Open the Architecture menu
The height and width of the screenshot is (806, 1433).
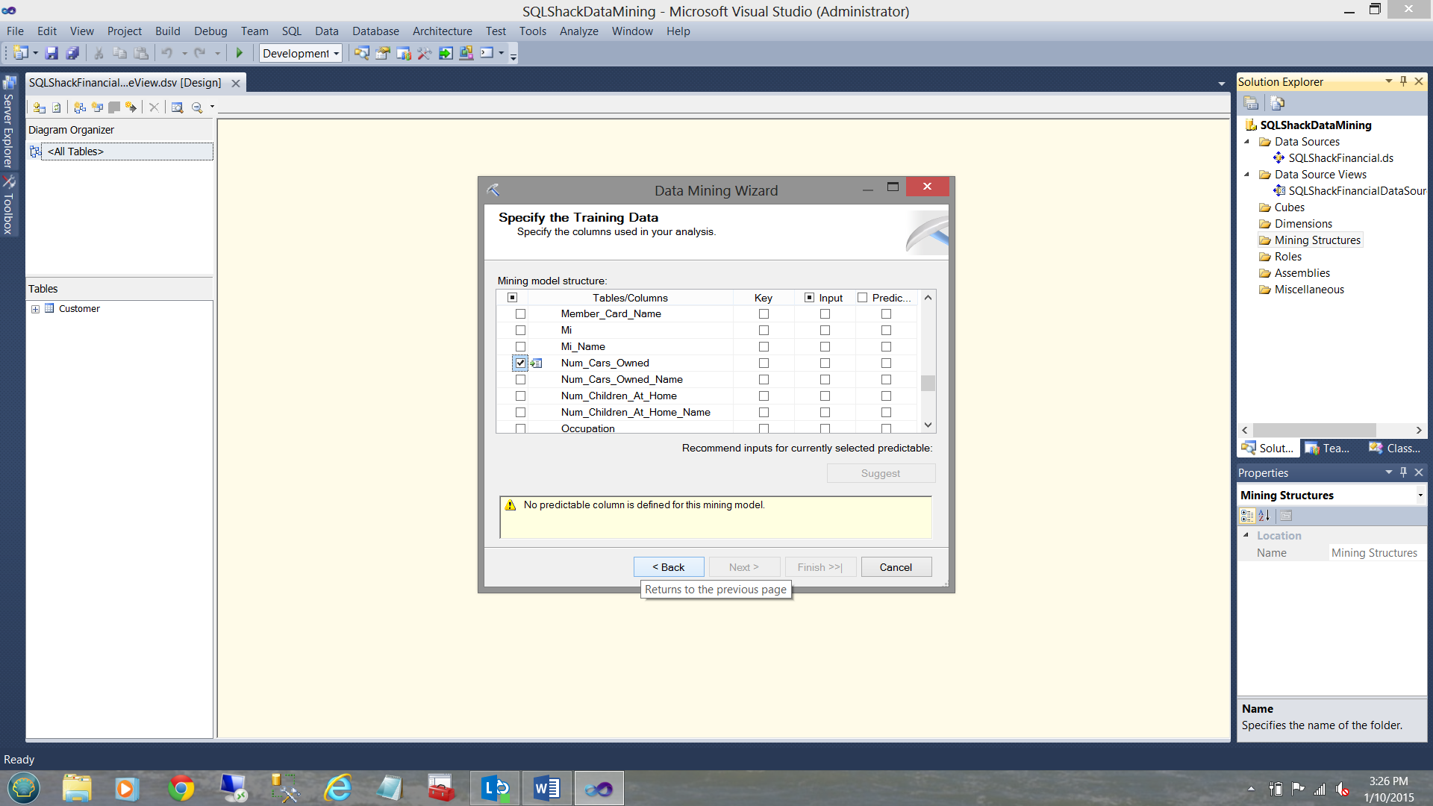(x=442, y=31)
